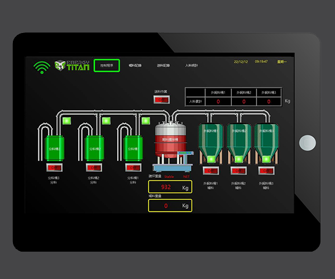Image resolution: width=335 pixels, height=279 pixels.
Task: Click the red mixing tank on scale
Action: (169, 143)
